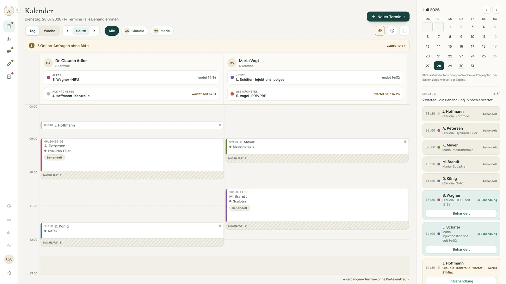Screen dimensions: 506x284
Task: Select 29 July in mini calendar
Action: coord(450,66)
